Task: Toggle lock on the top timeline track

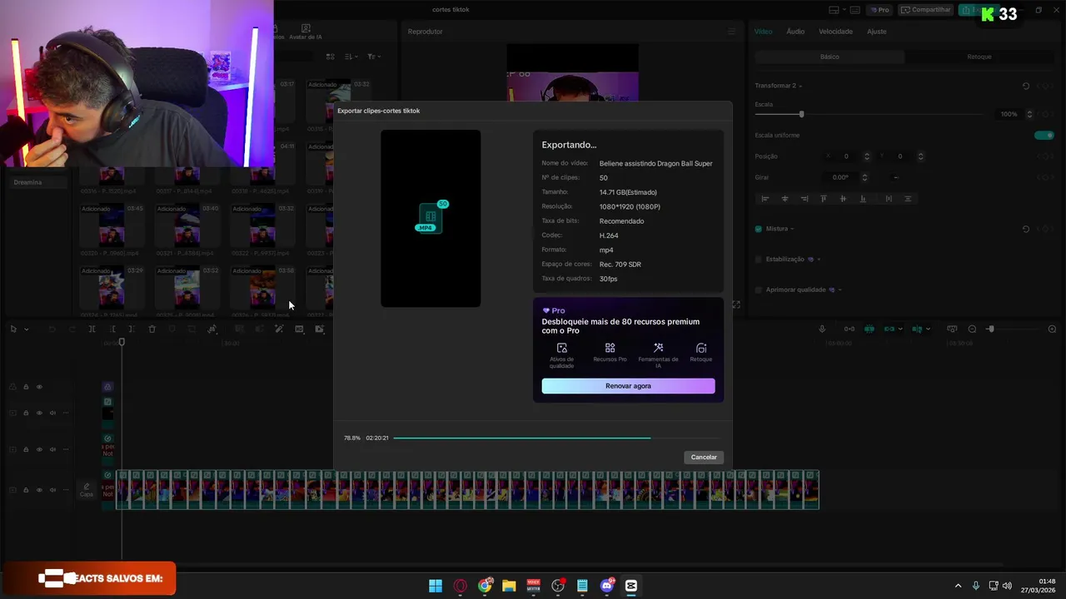Action: click(x=26, y=387)
